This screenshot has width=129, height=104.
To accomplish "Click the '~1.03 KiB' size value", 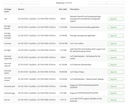I will click(x=63, y=50).
